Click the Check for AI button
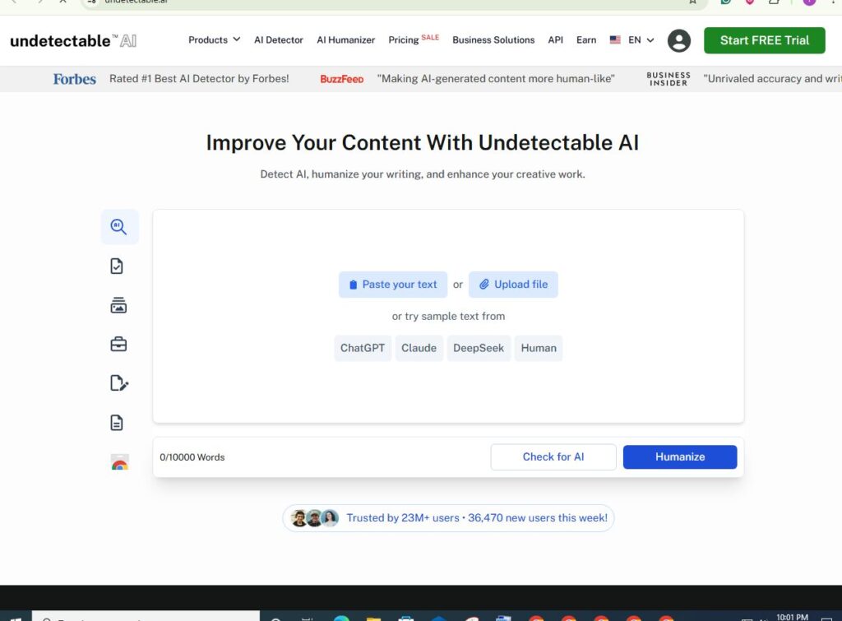Image resolution: width=842 pixels, height=621 pixels. pos(553,456)
